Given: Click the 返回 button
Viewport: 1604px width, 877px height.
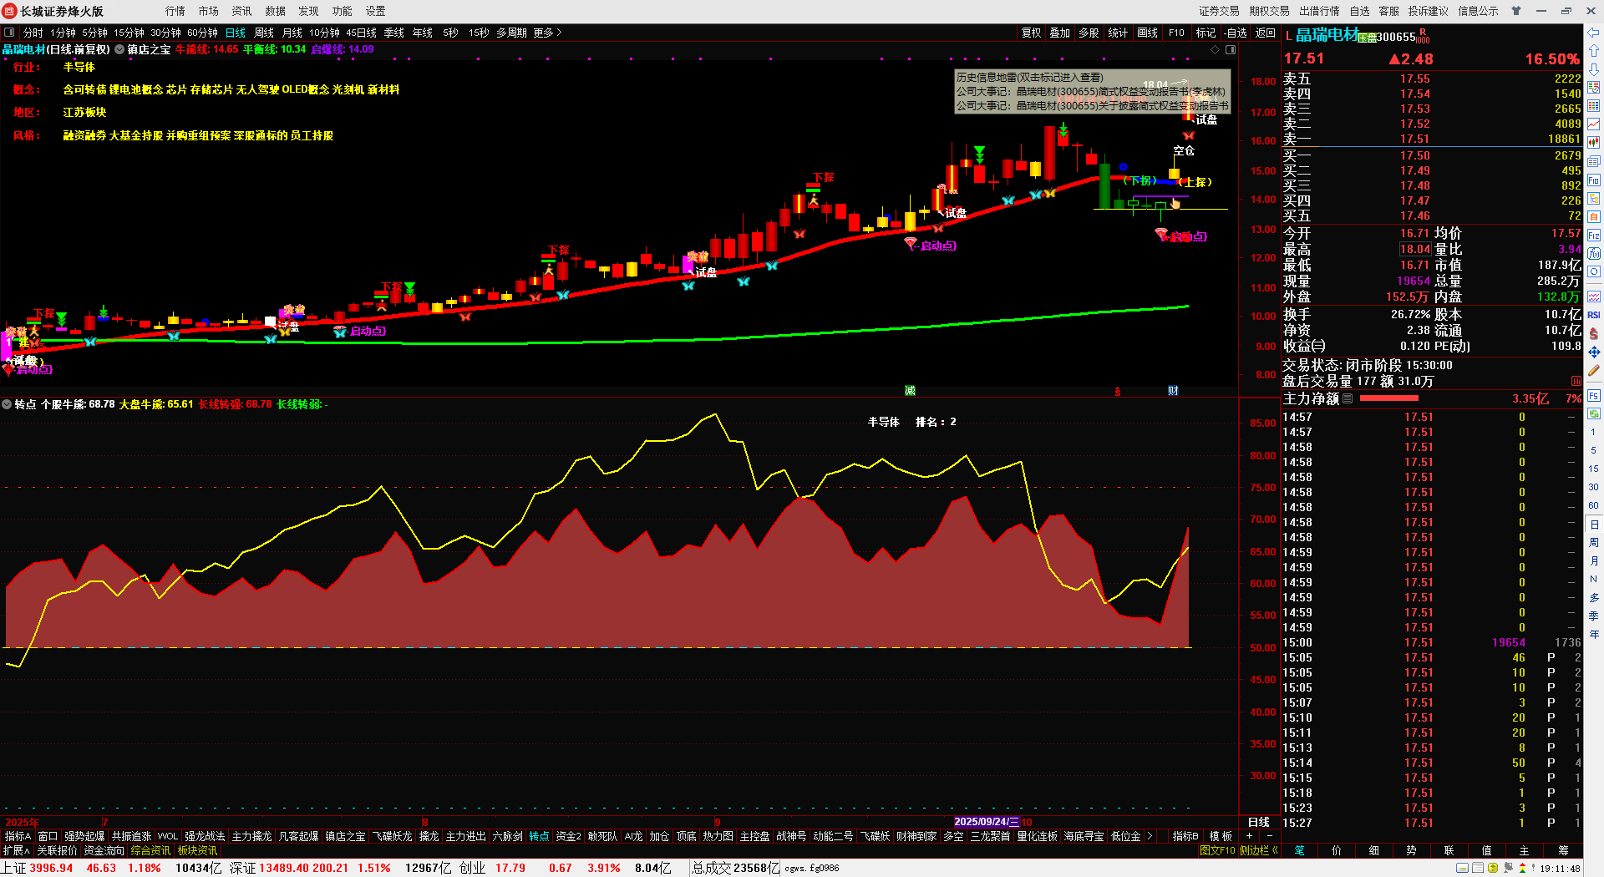Looking at the screenshot, I should coord(1266,33).
